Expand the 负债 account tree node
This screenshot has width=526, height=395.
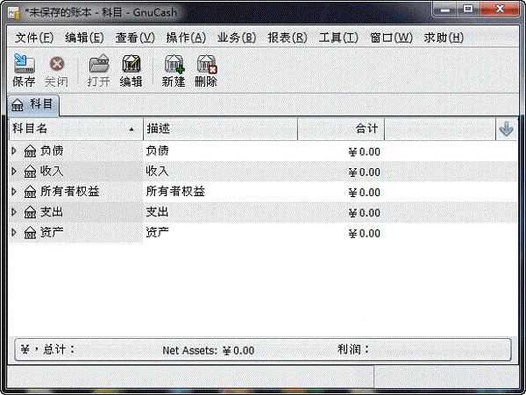[x=14, y=150]
